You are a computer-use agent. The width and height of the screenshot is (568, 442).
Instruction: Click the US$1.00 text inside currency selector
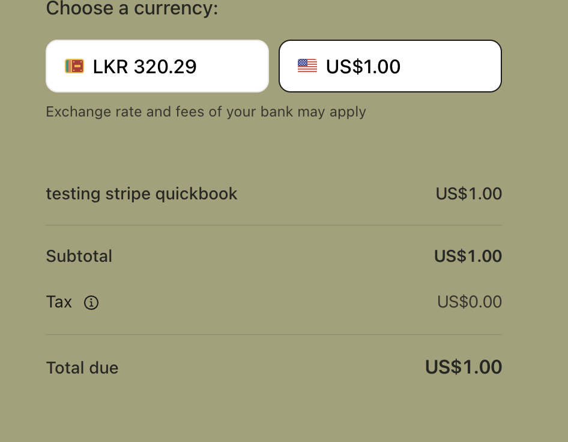point(363,66)
